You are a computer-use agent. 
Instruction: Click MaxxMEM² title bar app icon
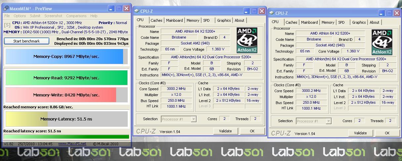6,9
